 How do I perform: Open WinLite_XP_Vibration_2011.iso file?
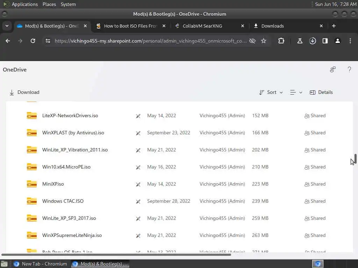click(x=75, y=150)
